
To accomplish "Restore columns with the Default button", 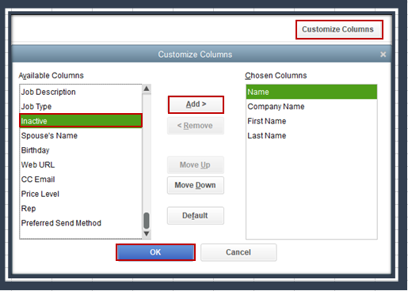I will (196, 216).
